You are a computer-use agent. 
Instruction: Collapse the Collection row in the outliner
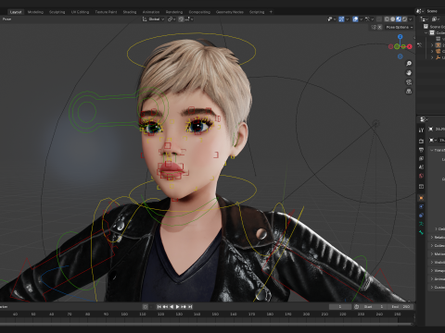[x=426, y=32]
